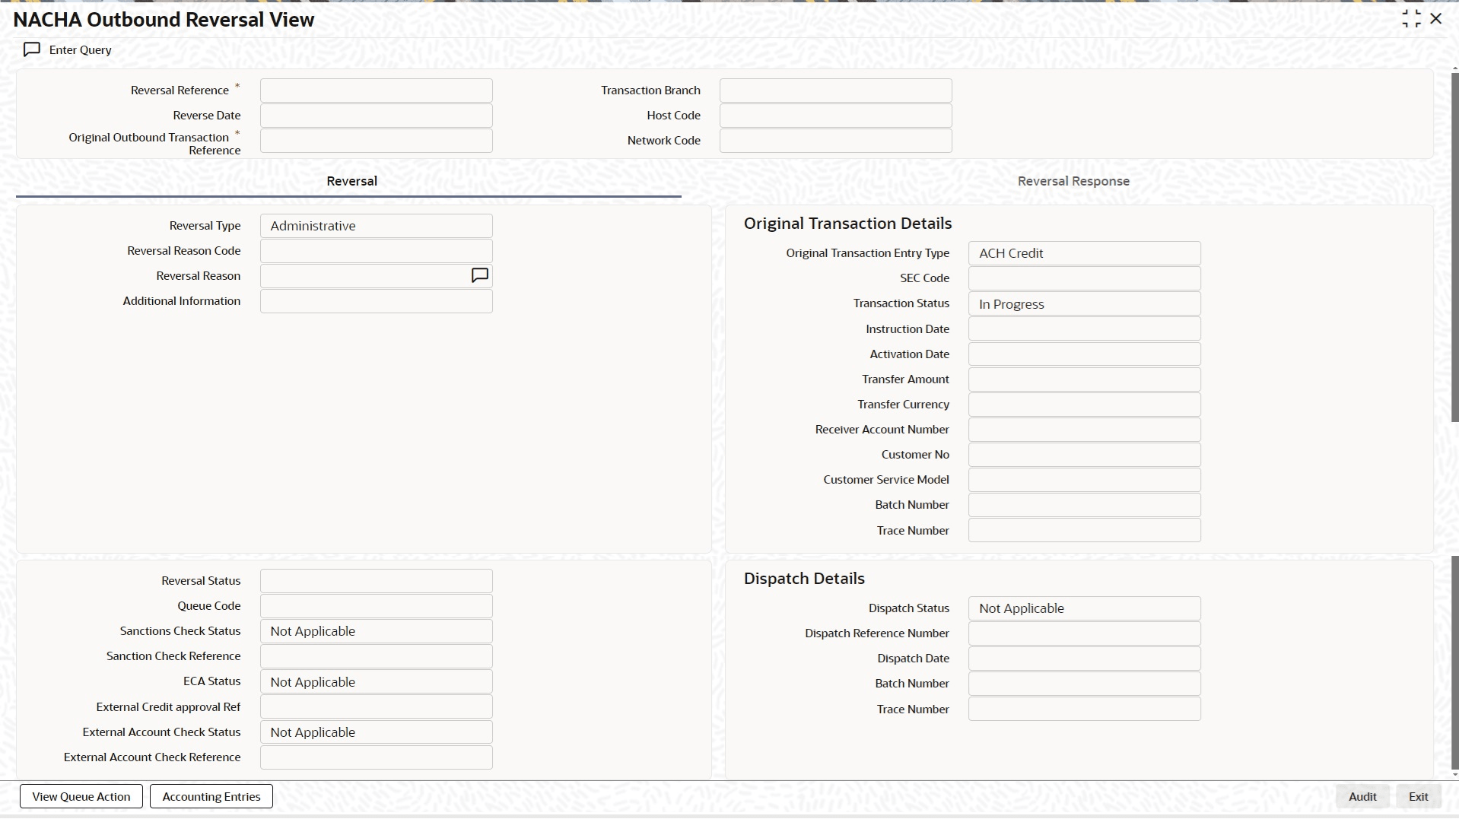Image resolution: width=1459 pixels, height=819 pixels.
Task: Click the External Account Check Status field
Action: (377, 732)
